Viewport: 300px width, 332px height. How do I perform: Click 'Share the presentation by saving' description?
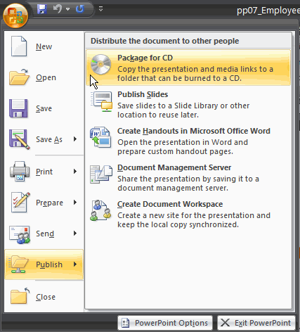(188, 184)
